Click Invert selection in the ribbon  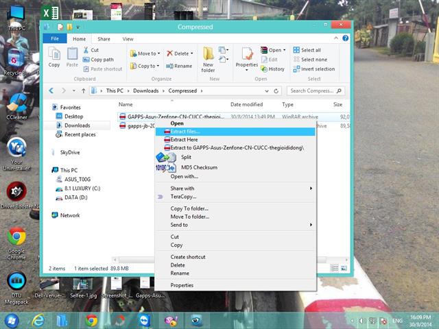pos(314,69)
